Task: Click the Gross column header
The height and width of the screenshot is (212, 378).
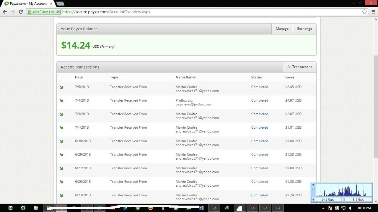Action: coord(290,77)
